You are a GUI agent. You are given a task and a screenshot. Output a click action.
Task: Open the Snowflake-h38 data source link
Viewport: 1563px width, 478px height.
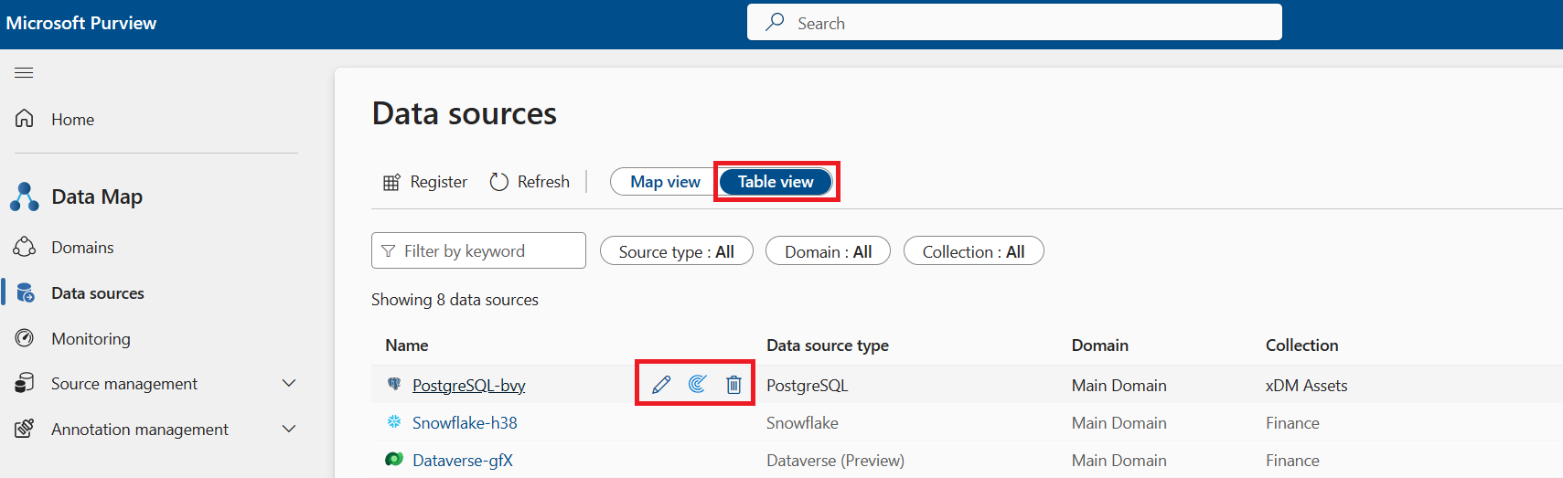coord(465,422)
